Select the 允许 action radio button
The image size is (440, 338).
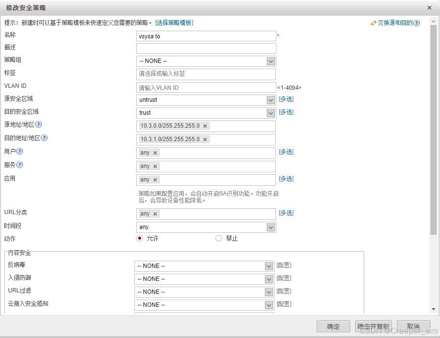(140, 238)
